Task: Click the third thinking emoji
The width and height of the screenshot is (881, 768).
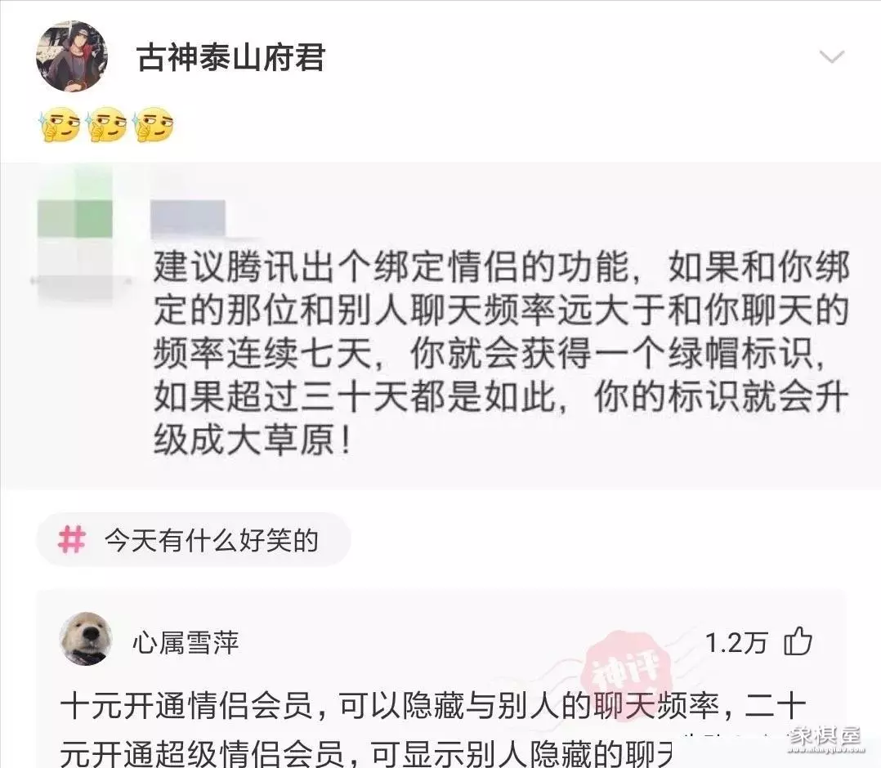Action: [x=154, y=124]
